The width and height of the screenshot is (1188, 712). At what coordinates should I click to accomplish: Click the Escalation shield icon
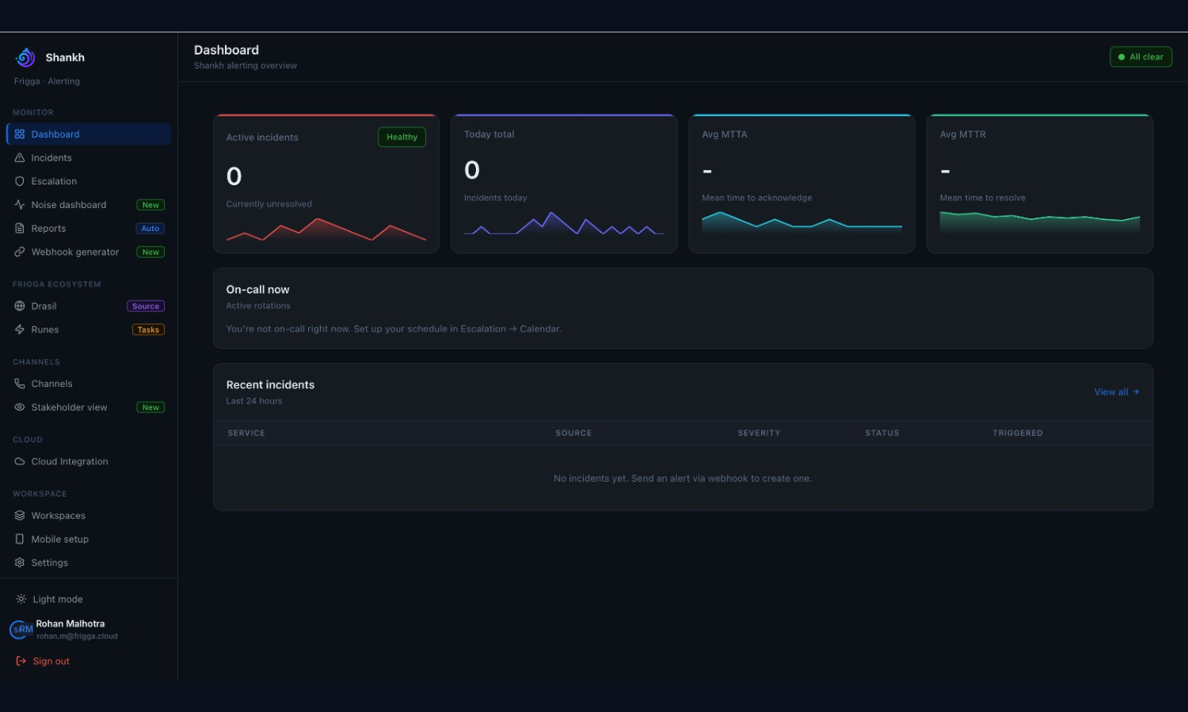20,181
